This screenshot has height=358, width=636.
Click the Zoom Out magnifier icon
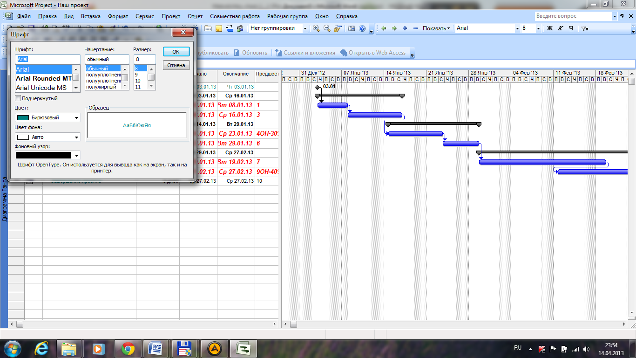(x=327, y=28)
